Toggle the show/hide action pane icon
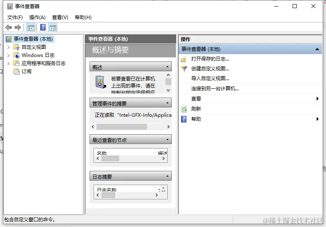Viewport: 326px width, 227px height. (x=53, y=27)
